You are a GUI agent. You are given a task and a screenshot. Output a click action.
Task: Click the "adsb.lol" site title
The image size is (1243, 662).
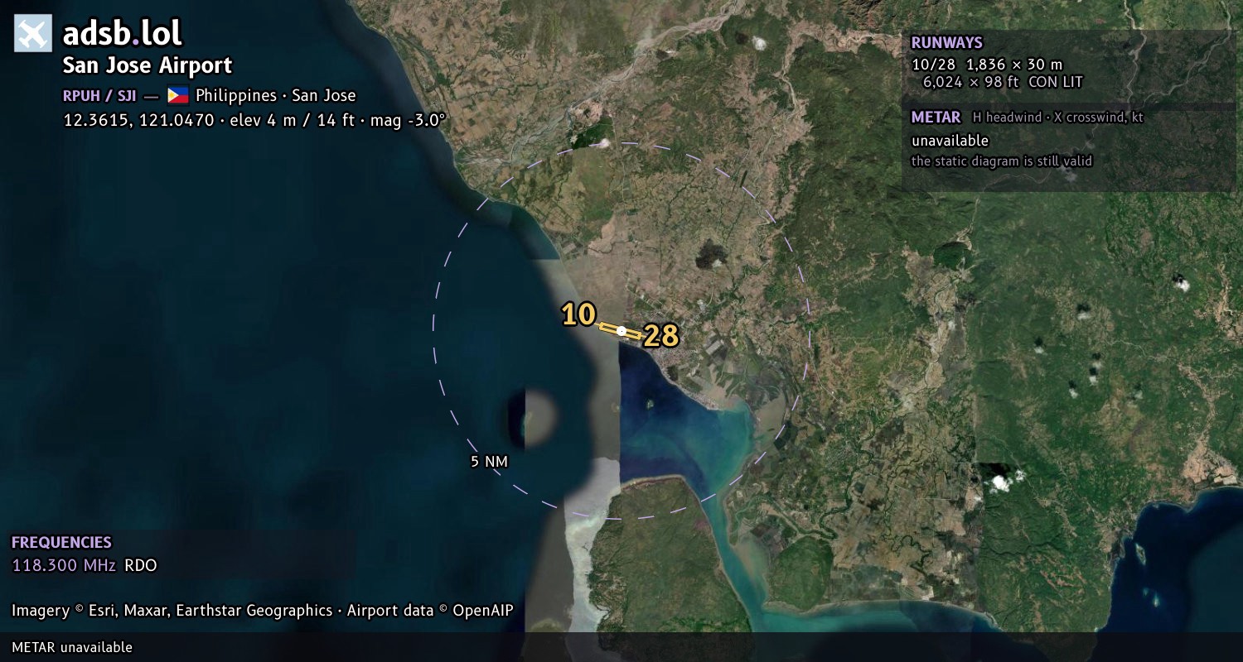pyautogui.click(x=123, y=34)
